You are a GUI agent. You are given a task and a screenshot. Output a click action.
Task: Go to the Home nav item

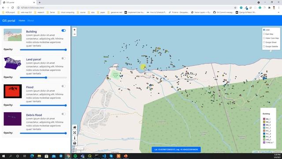pyautogui.click(x=22, y=21)
